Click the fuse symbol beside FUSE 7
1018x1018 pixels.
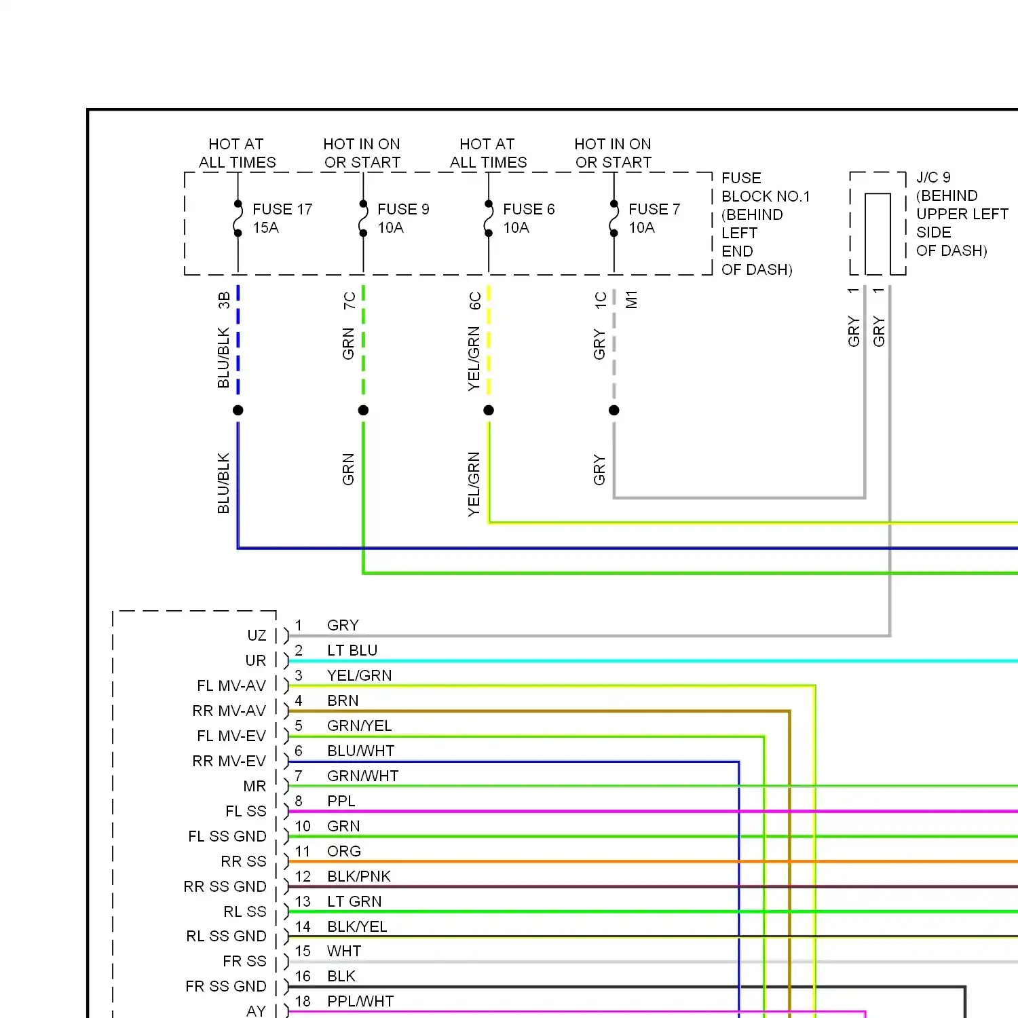pos(614,219)
